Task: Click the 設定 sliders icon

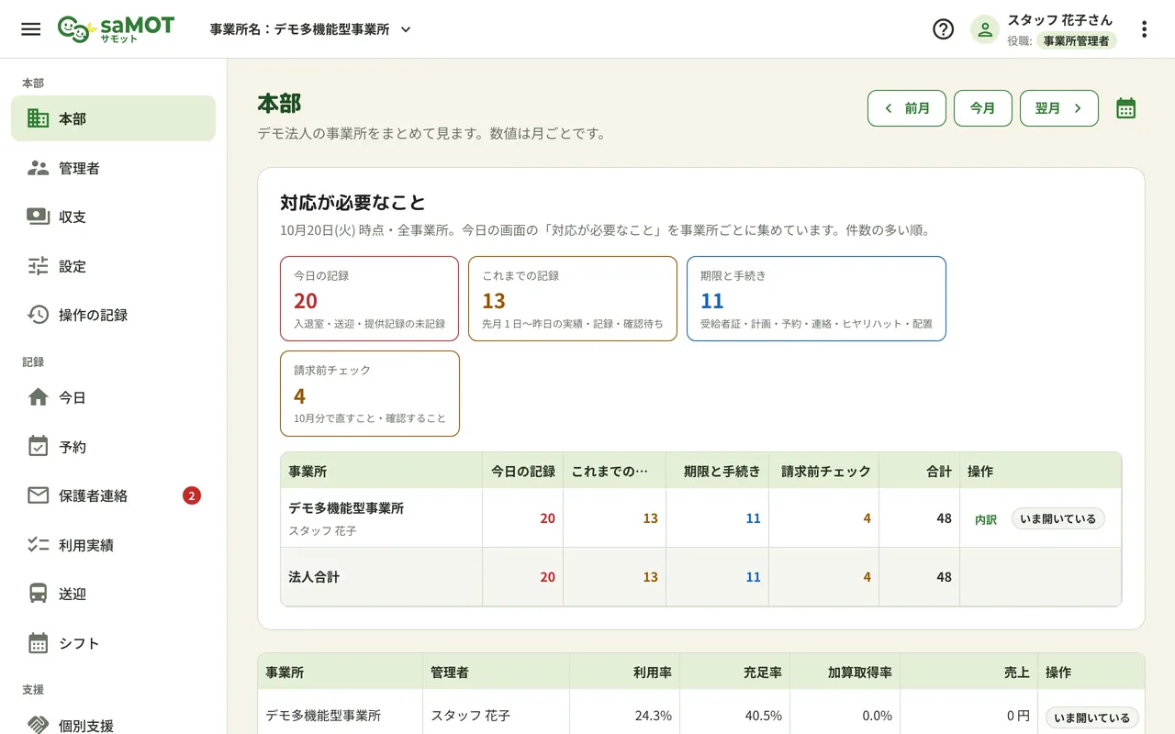Action: pos(38,266)
